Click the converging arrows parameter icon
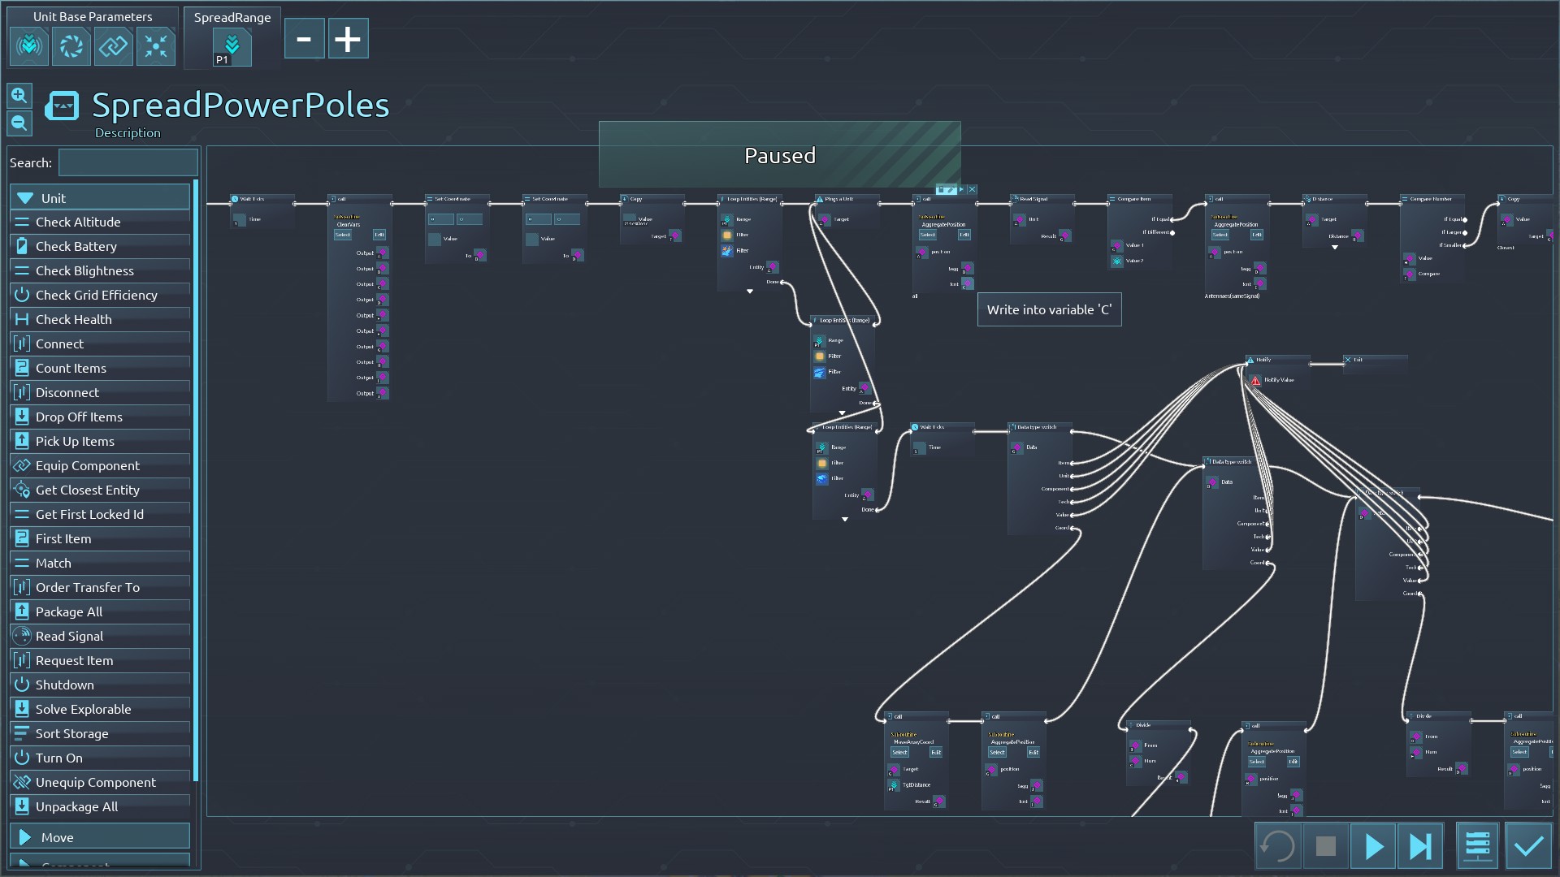This screenshot has width=1560, height=877. coord(155,46)
